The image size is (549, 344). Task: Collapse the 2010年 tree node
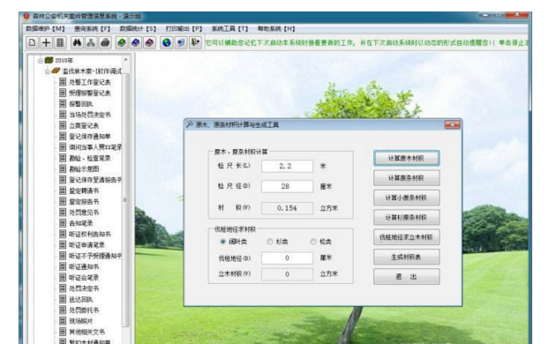point(41,61)
